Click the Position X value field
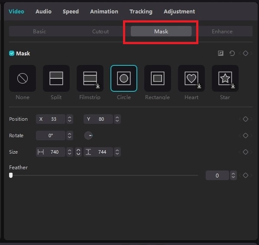Viewport: 259px width, 245px height. [51, 119]
